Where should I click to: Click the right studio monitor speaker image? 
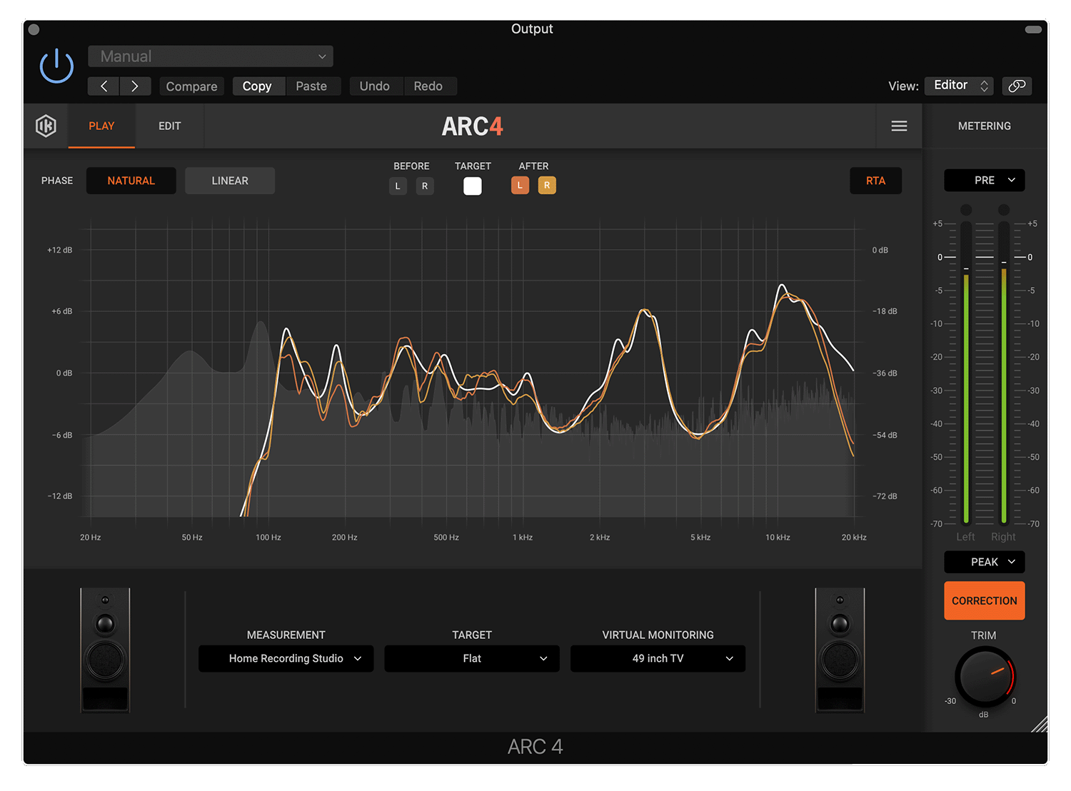click(x=840, y=650)
